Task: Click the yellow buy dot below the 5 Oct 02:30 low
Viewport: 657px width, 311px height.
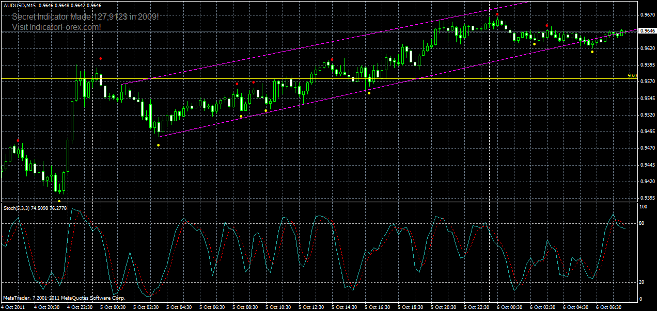Action: [x=158, y=144]
